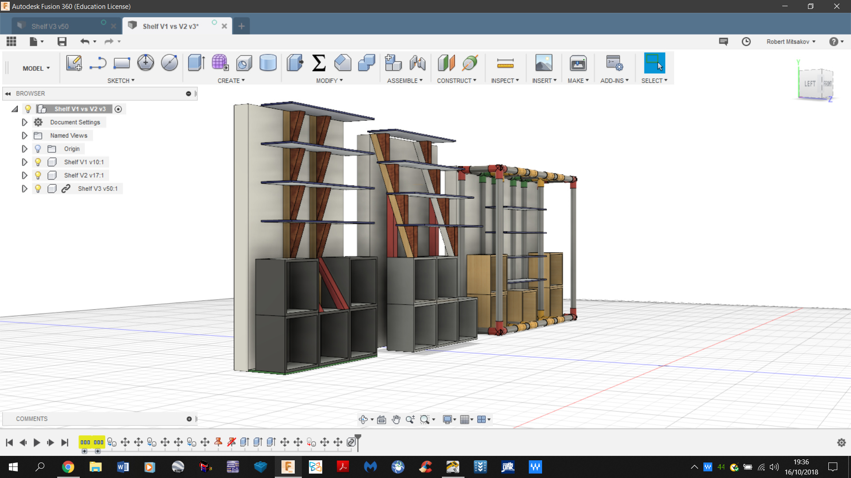Click the Undo arrow button

pos(85,42)
